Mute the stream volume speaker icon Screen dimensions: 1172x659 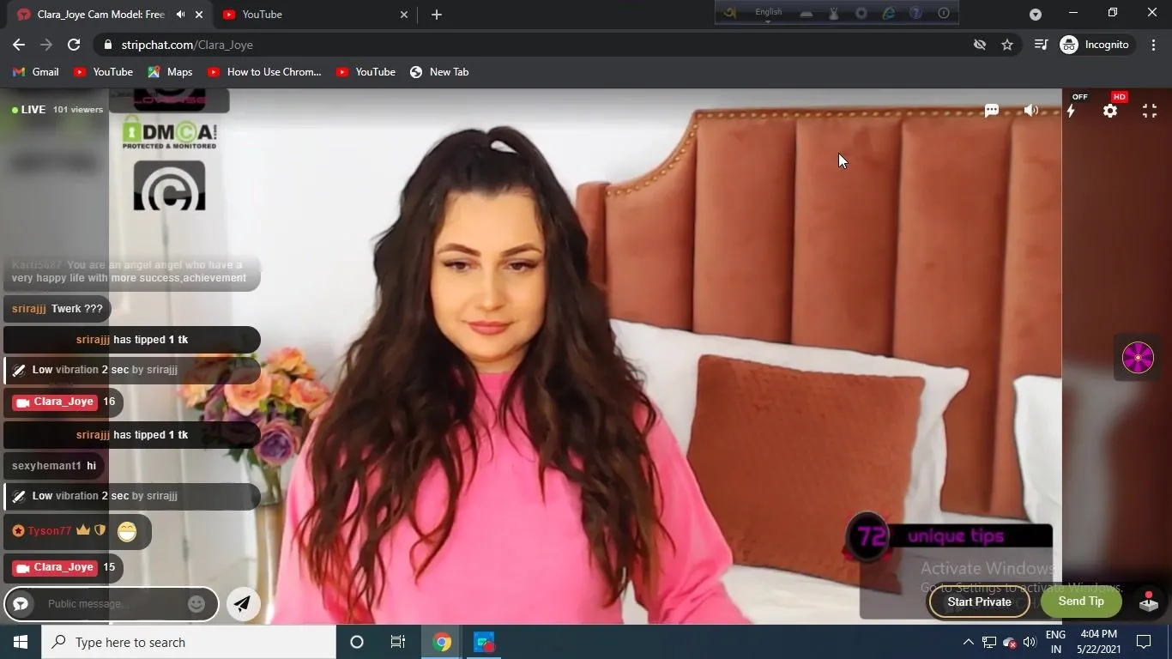coord(1031,111)
